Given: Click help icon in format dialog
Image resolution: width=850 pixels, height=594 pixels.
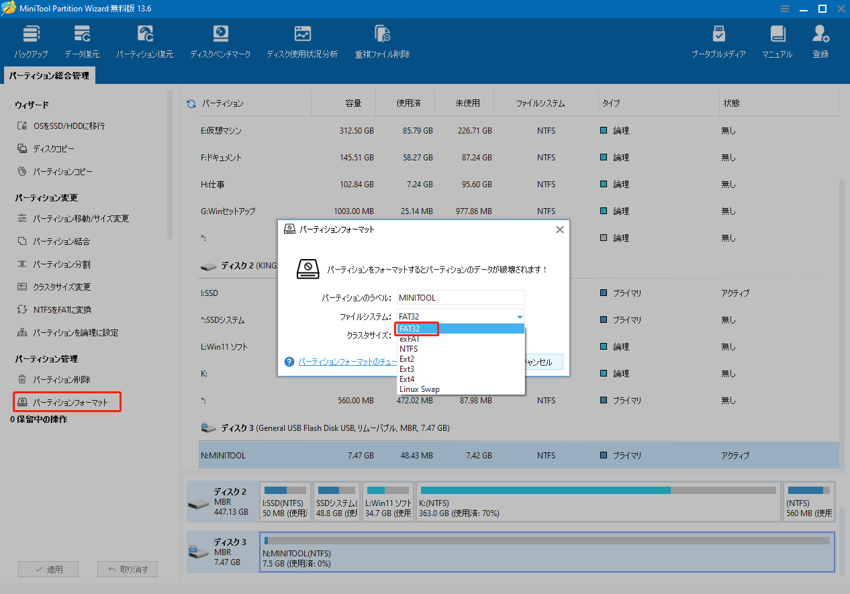Looking at the screenshot, I should tap(289, 362).
